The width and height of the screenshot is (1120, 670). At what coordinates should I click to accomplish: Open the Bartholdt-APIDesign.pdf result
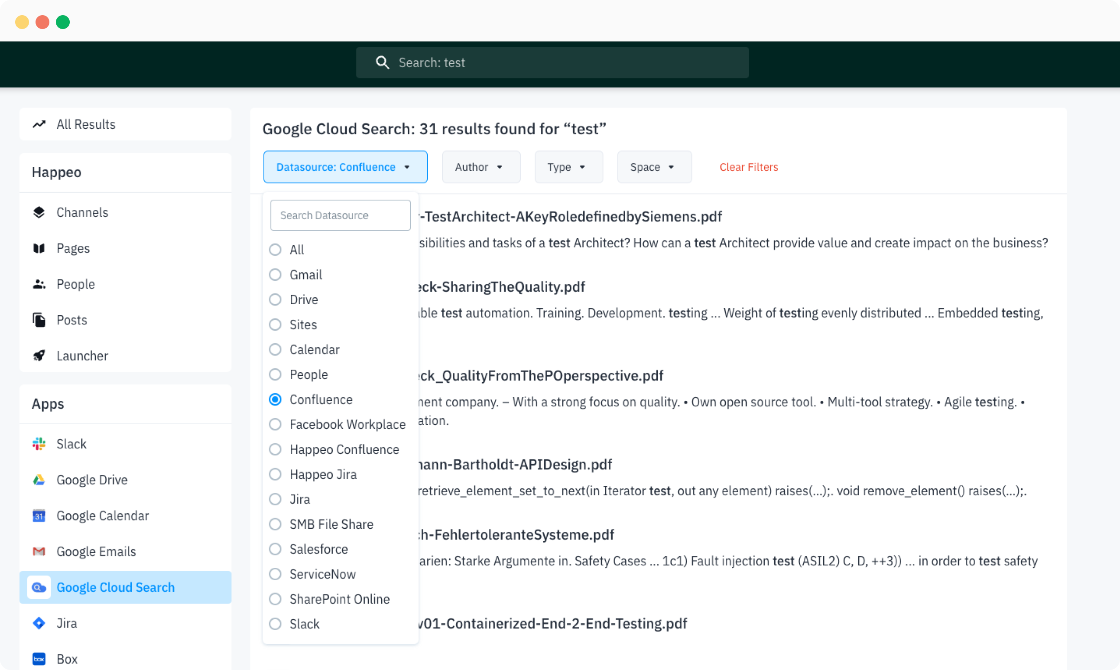pyautogui.click(x=515, y=465)
